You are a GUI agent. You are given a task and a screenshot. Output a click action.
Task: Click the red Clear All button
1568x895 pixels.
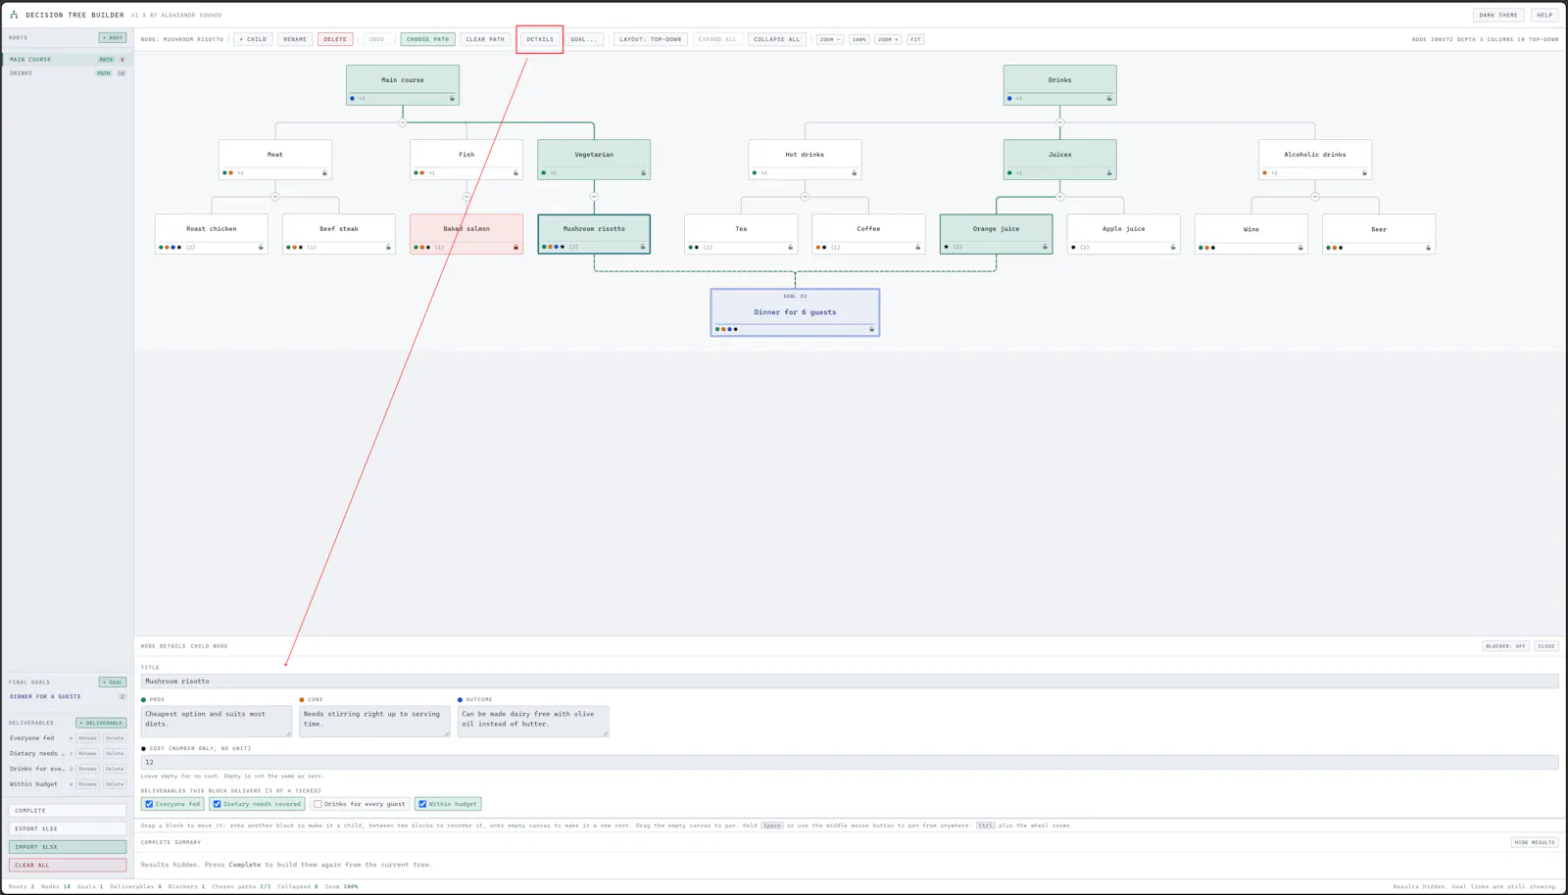(x=68, y=865)
